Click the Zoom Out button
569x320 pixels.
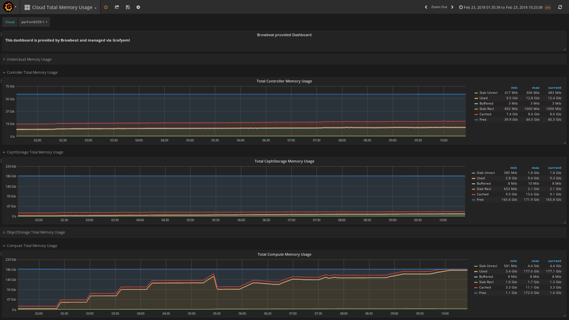coord(439,7)
